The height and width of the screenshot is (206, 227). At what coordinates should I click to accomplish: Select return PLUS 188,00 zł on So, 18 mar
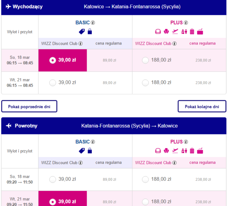[145, 179]
